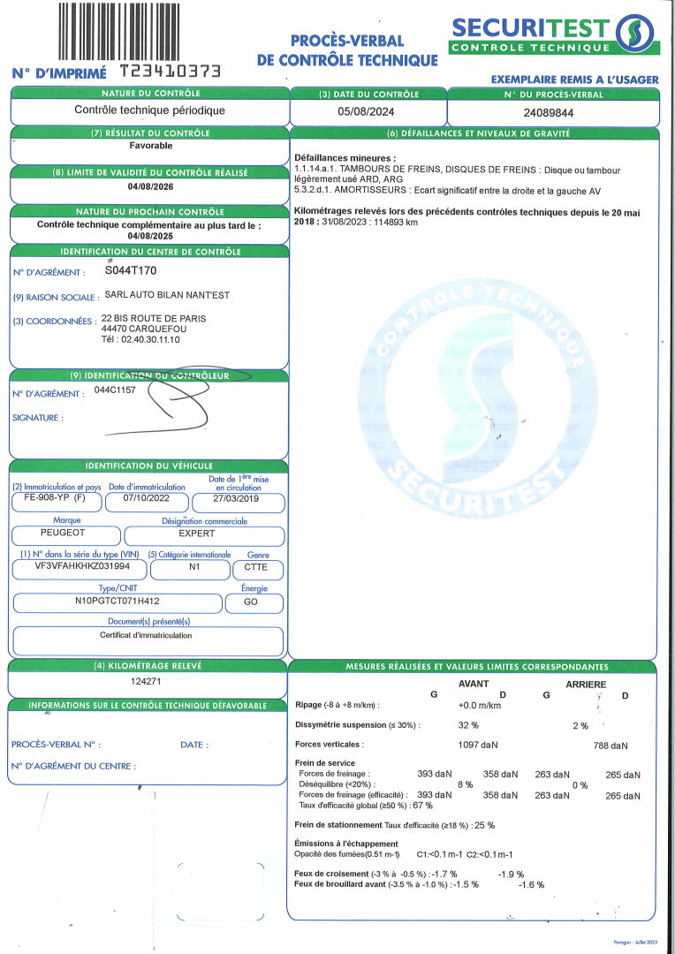Select Type/CNIT value N10PGTCT071H412
The height and width of the screenshot is (954, 675).
tap(118, 603)
